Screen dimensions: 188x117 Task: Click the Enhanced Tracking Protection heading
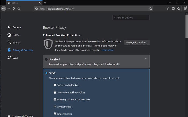[x=61, y=35]
